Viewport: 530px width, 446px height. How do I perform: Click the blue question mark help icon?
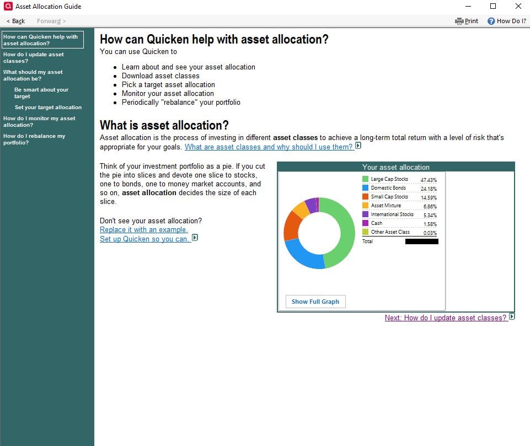tap(491, 22)
